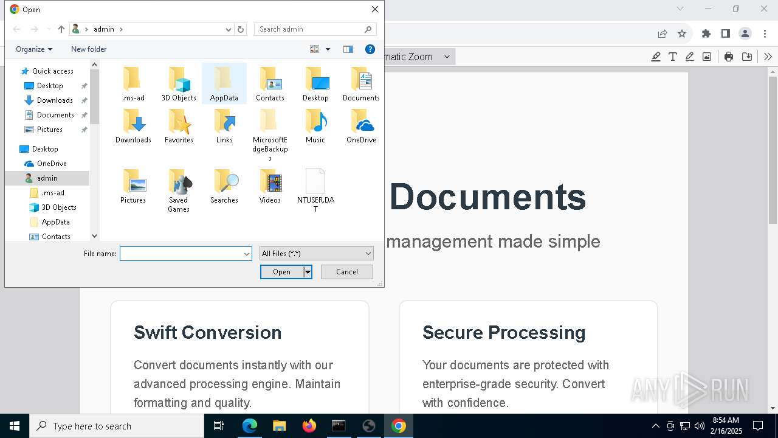778x438 pixels.
Task: Bookmark this page with star icon
Action: point(682,33)
